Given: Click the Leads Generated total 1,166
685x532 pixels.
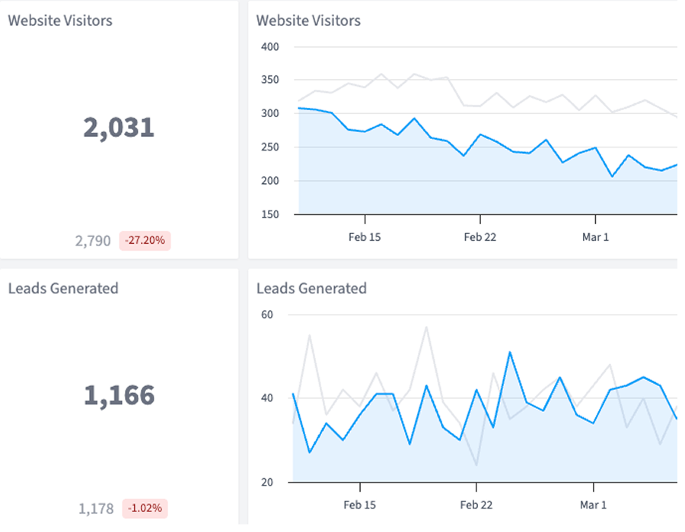Looking at the screenshot, I should click(119, 395).
